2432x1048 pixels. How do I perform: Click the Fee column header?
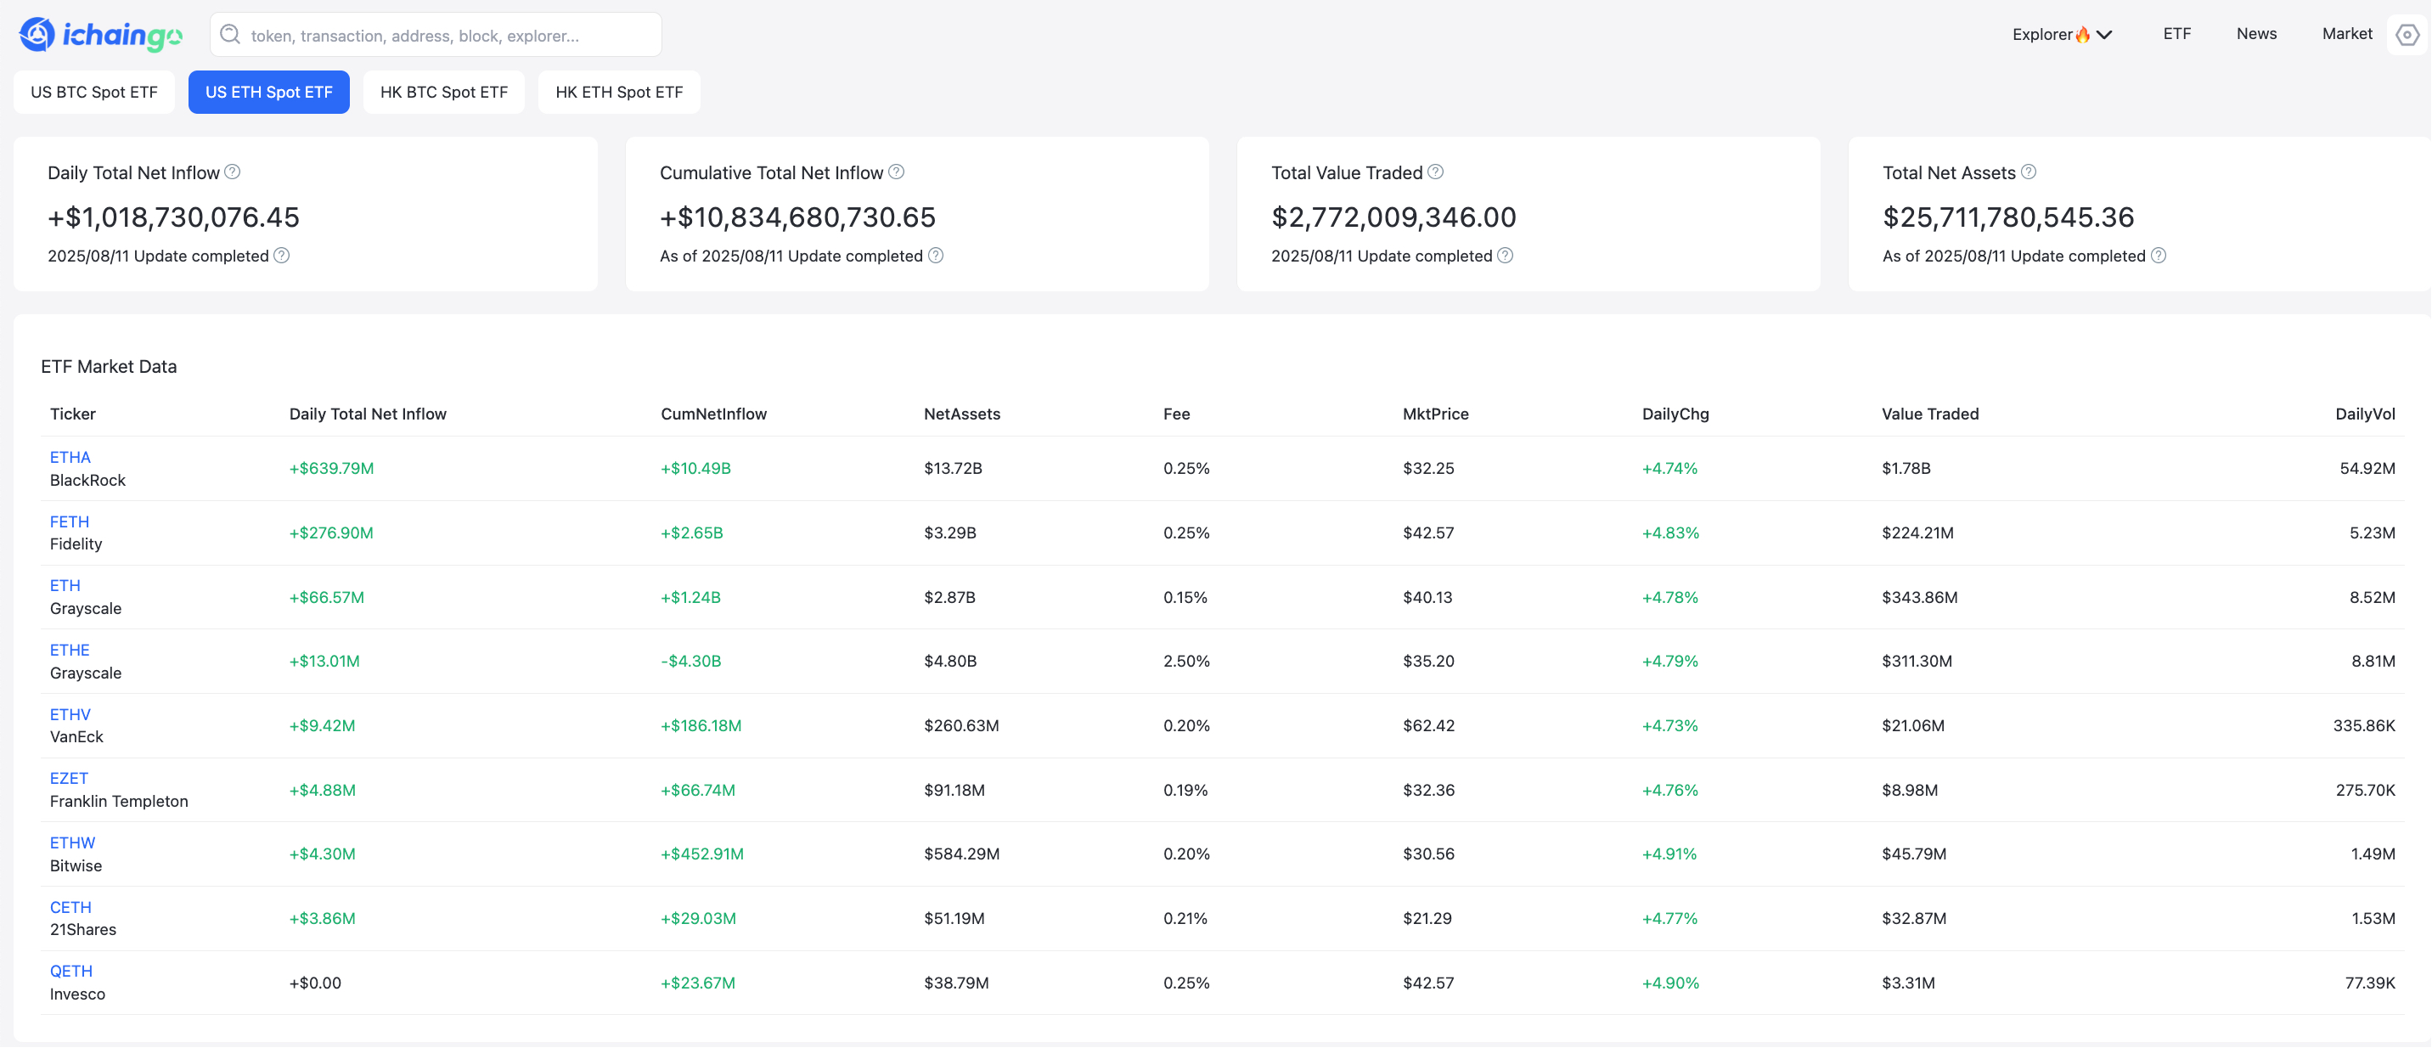point(1176,414)
